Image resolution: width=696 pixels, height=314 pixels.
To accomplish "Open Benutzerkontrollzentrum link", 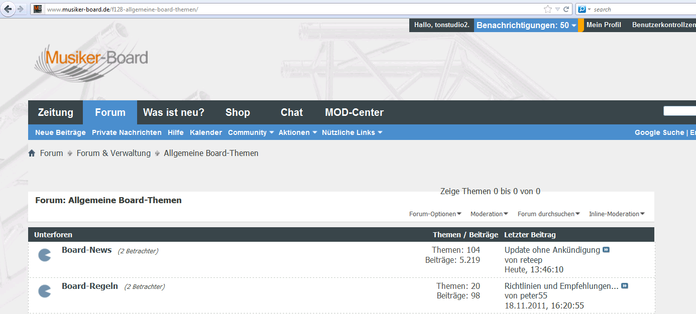I will pyautogui.click(x=664, y=25).
